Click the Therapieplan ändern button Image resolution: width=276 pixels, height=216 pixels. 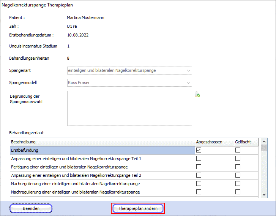138,208
